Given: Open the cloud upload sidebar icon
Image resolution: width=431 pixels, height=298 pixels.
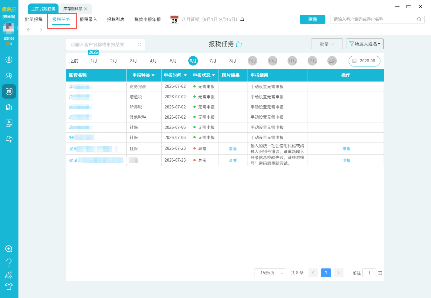Looking at the screenshot, I should coord(9,139).
